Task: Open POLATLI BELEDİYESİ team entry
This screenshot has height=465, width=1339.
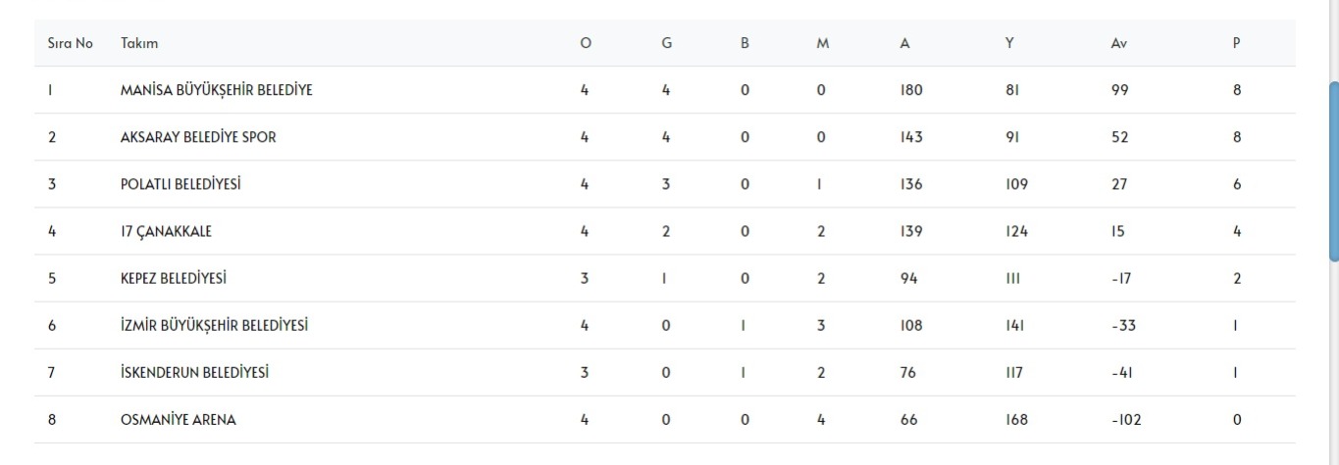Action: click(180, 184)
